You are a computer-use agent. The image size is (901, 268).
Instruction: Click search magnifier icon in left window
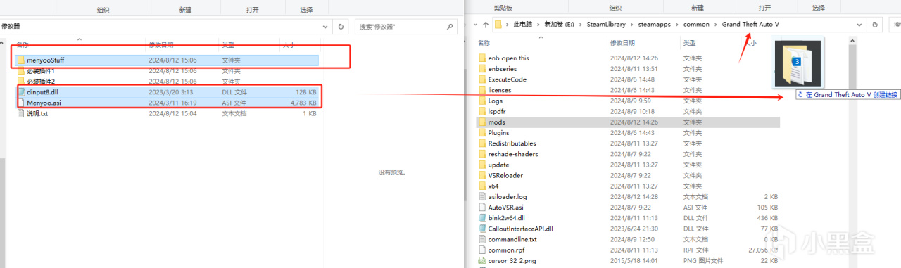(450, 26)
